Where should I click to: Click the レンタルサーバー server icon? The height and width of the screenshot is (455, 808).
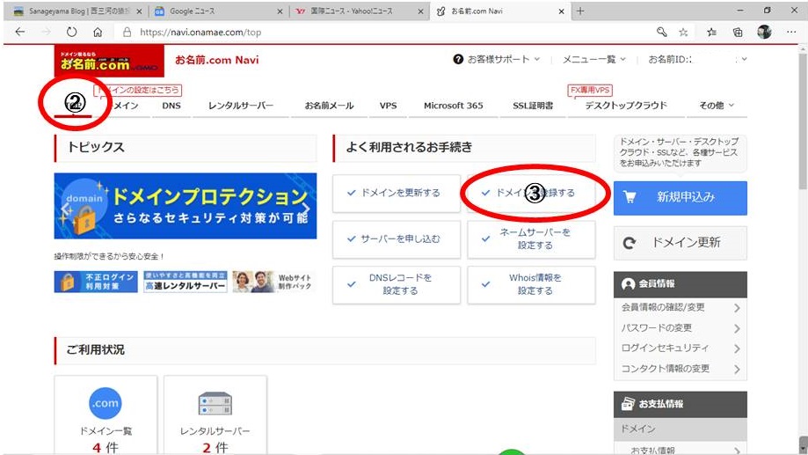click(x=215, y=403)
